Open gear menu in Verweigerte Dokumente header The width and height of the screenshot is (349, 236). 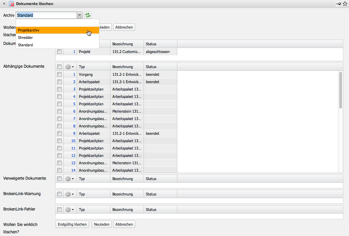(70, 179)
